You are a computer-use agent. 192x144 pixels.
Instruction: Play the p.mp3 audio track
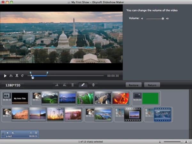click(x=8, y=132)
